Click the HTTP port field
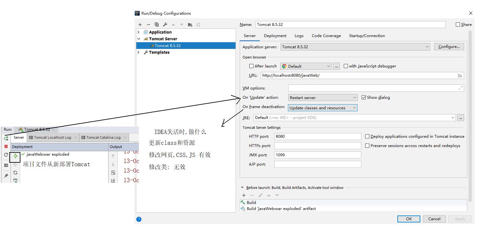This screenshot has height=234, width=489. coord(318,136)
